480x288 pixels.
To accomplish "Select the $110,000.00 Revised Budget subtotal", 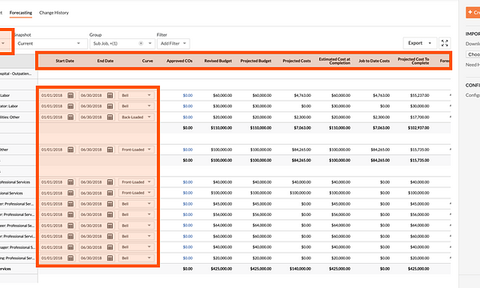I will point(221,128).
